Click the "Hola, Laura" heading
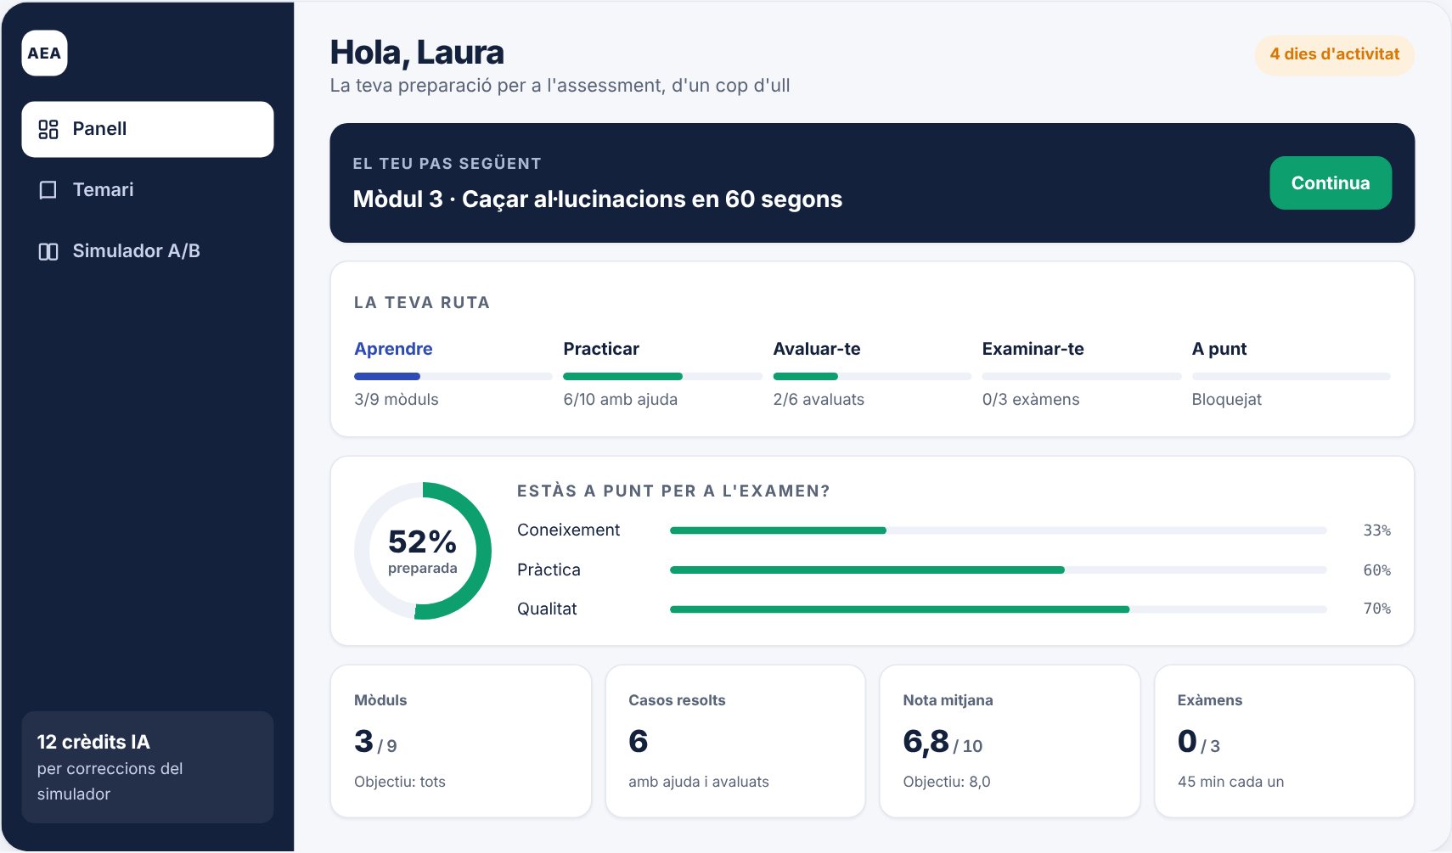This screenshot has height=853, width=1452. click(417, 53)
